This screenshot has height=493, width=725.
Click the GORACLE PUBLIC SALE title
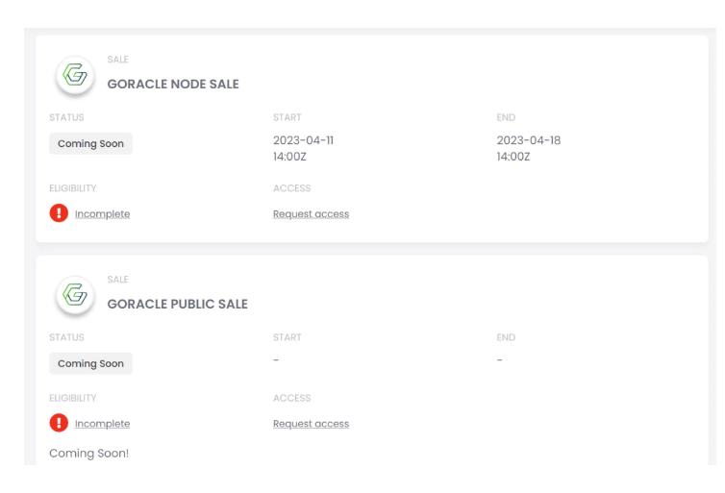[x=178, y=304]
